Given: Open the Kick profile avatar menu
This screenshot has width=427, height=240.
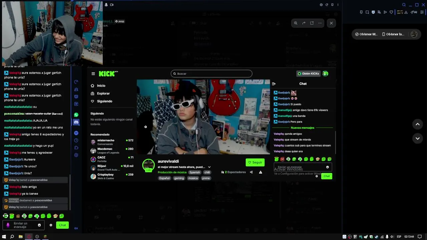Looking at the screenshot, I should [325, 74].
